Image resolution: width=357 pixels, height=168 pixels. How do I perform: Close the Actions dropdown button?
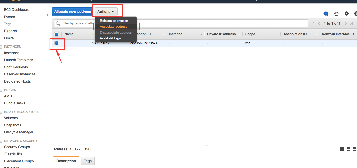coord(106,12)
